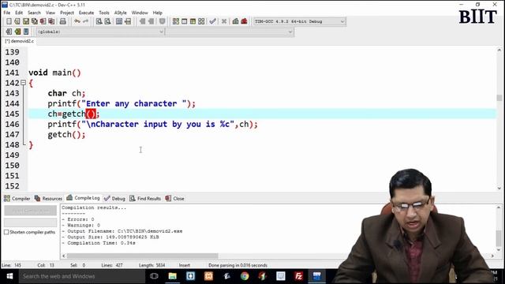
Task: Collapse the code fold at line 142
Action: 23,83
